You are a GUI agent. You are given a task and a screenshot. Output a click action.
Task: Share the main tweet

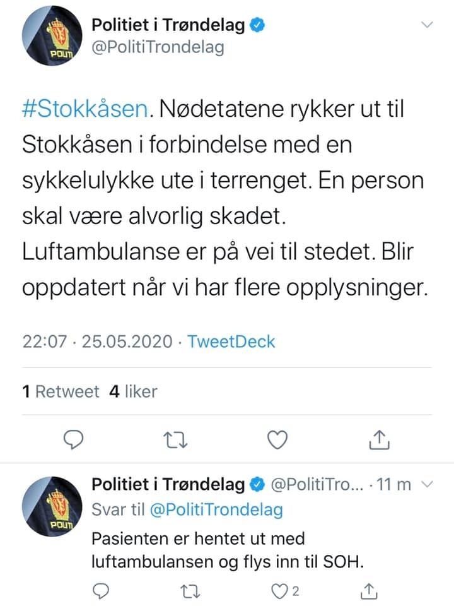click(x=378, y=437)
